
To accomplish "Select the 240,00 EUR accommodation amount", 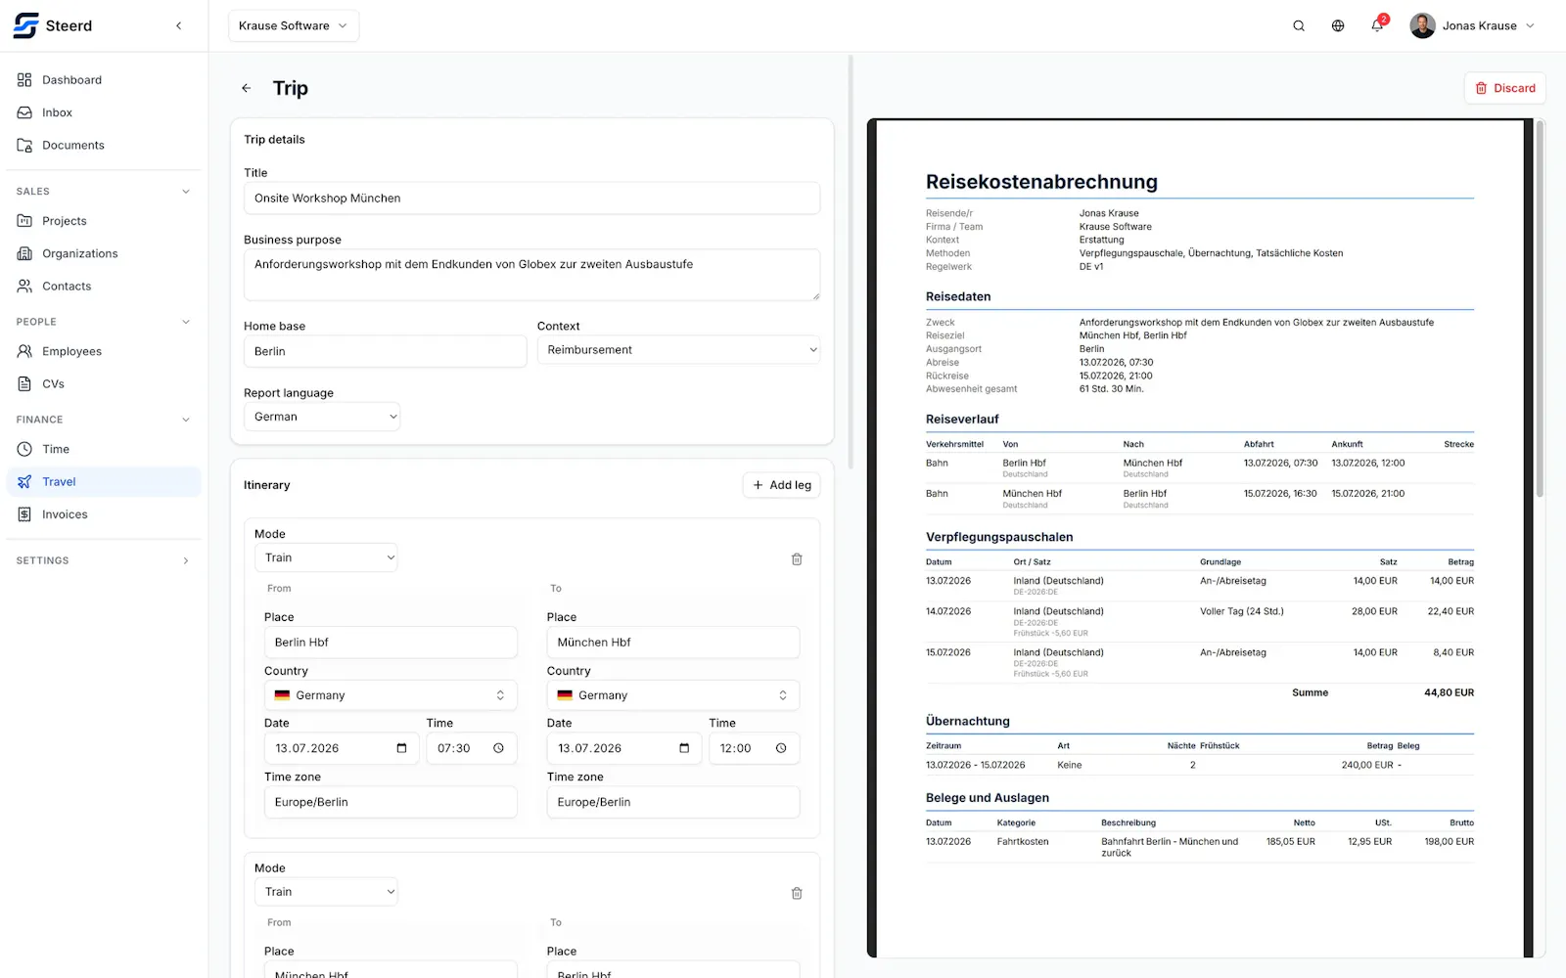I will [x=1367, y=765].
